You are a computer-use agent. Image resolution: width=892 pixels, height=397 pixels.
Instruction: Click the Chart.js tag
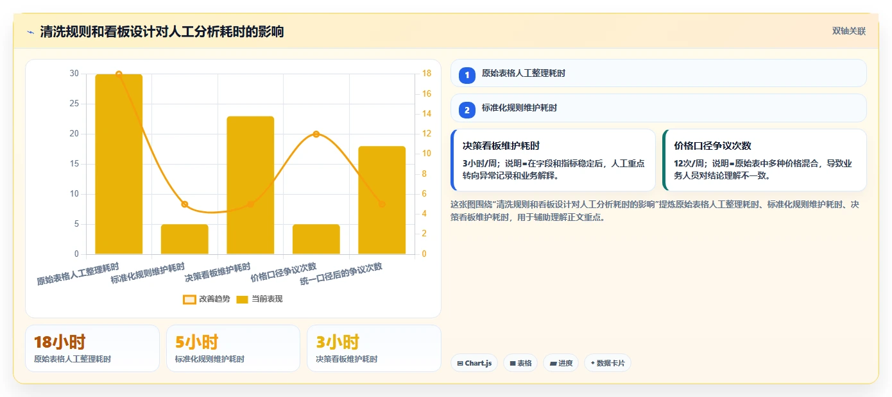point(474,363)
